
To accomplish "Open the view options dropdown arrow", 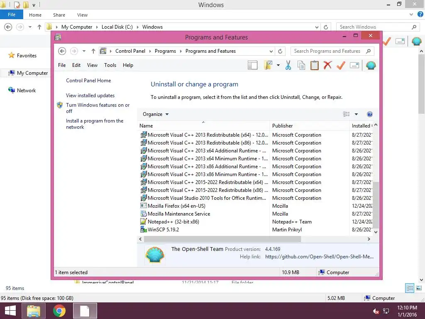I will click(356, 114).
